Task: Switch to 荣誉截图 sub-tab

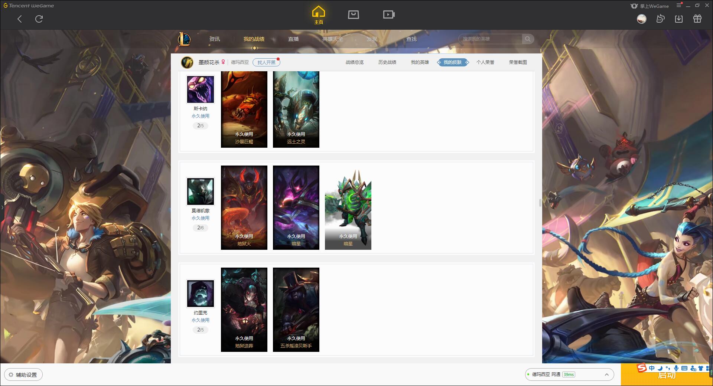Action: 518,62
